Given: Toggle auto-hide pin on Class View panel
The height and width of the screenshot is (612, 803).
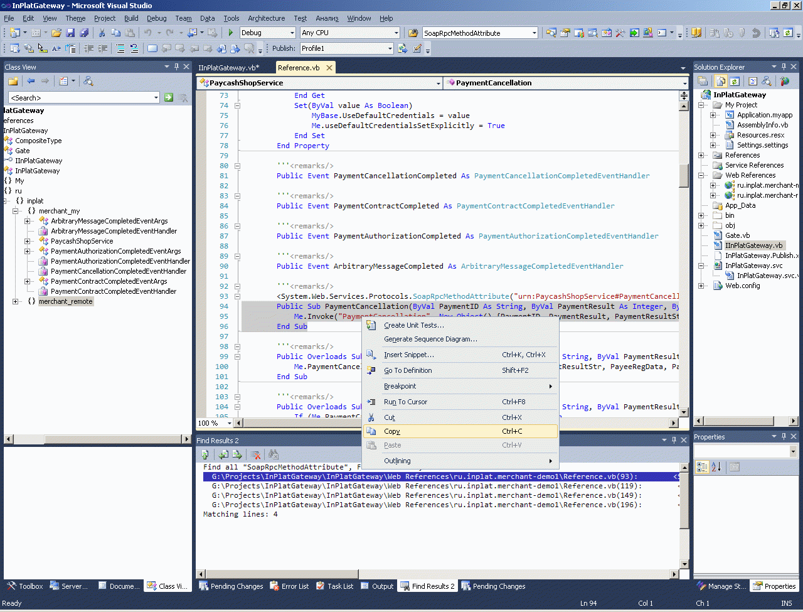Looking at the screenshot, I should (176, 67).
